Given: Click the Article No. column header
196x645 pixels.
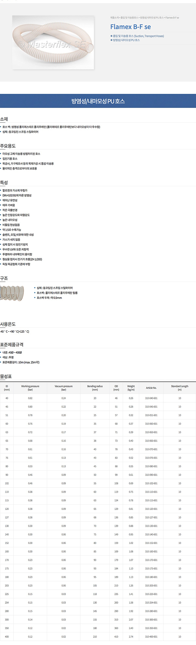Looking at the screenshot, I should click(x=151, y=388).
